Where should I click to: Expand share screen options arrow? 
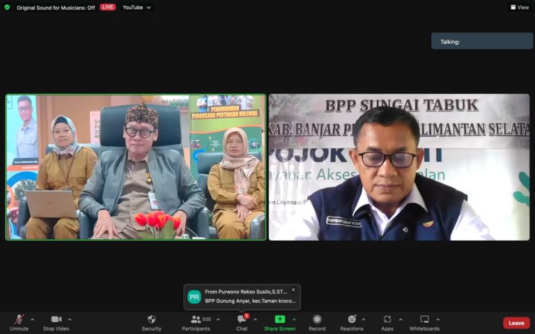point(294,319)
